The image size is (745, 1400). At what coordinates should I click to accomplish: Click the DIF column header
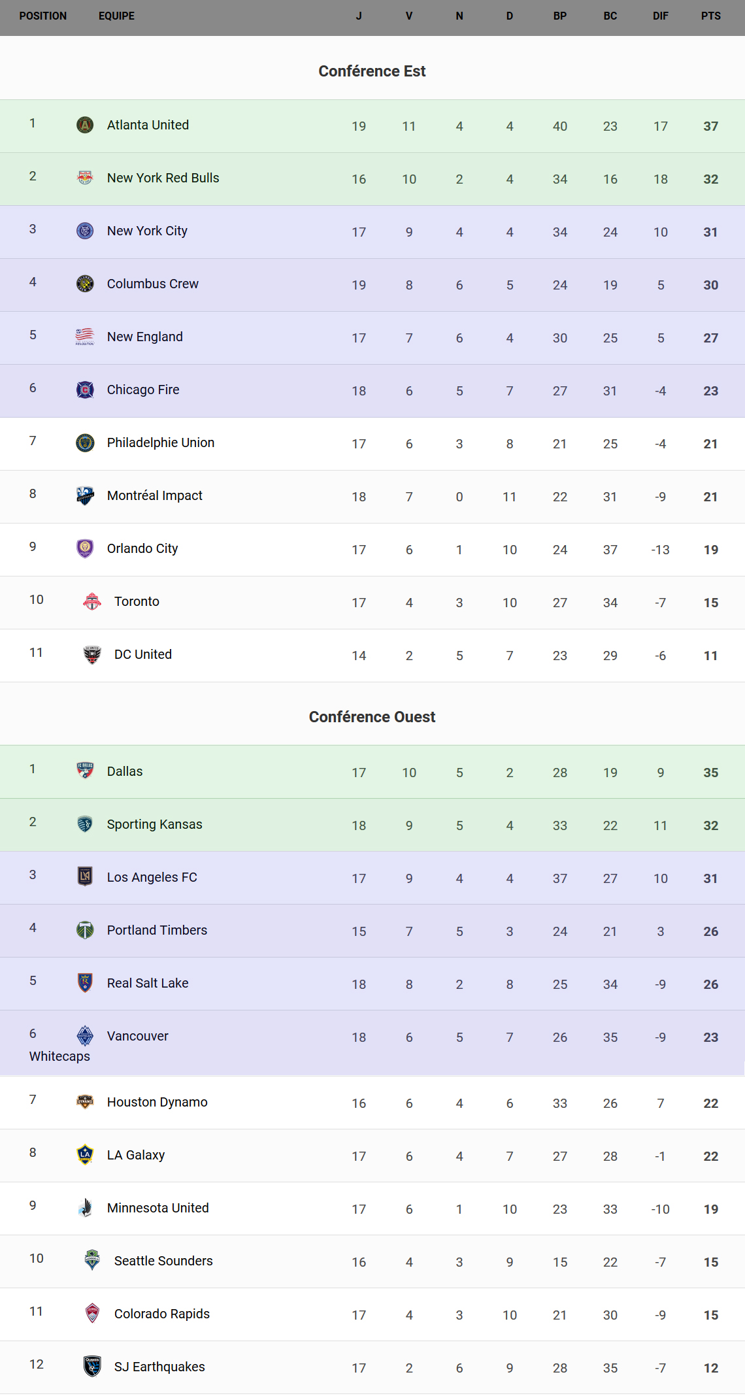[660, 16]
